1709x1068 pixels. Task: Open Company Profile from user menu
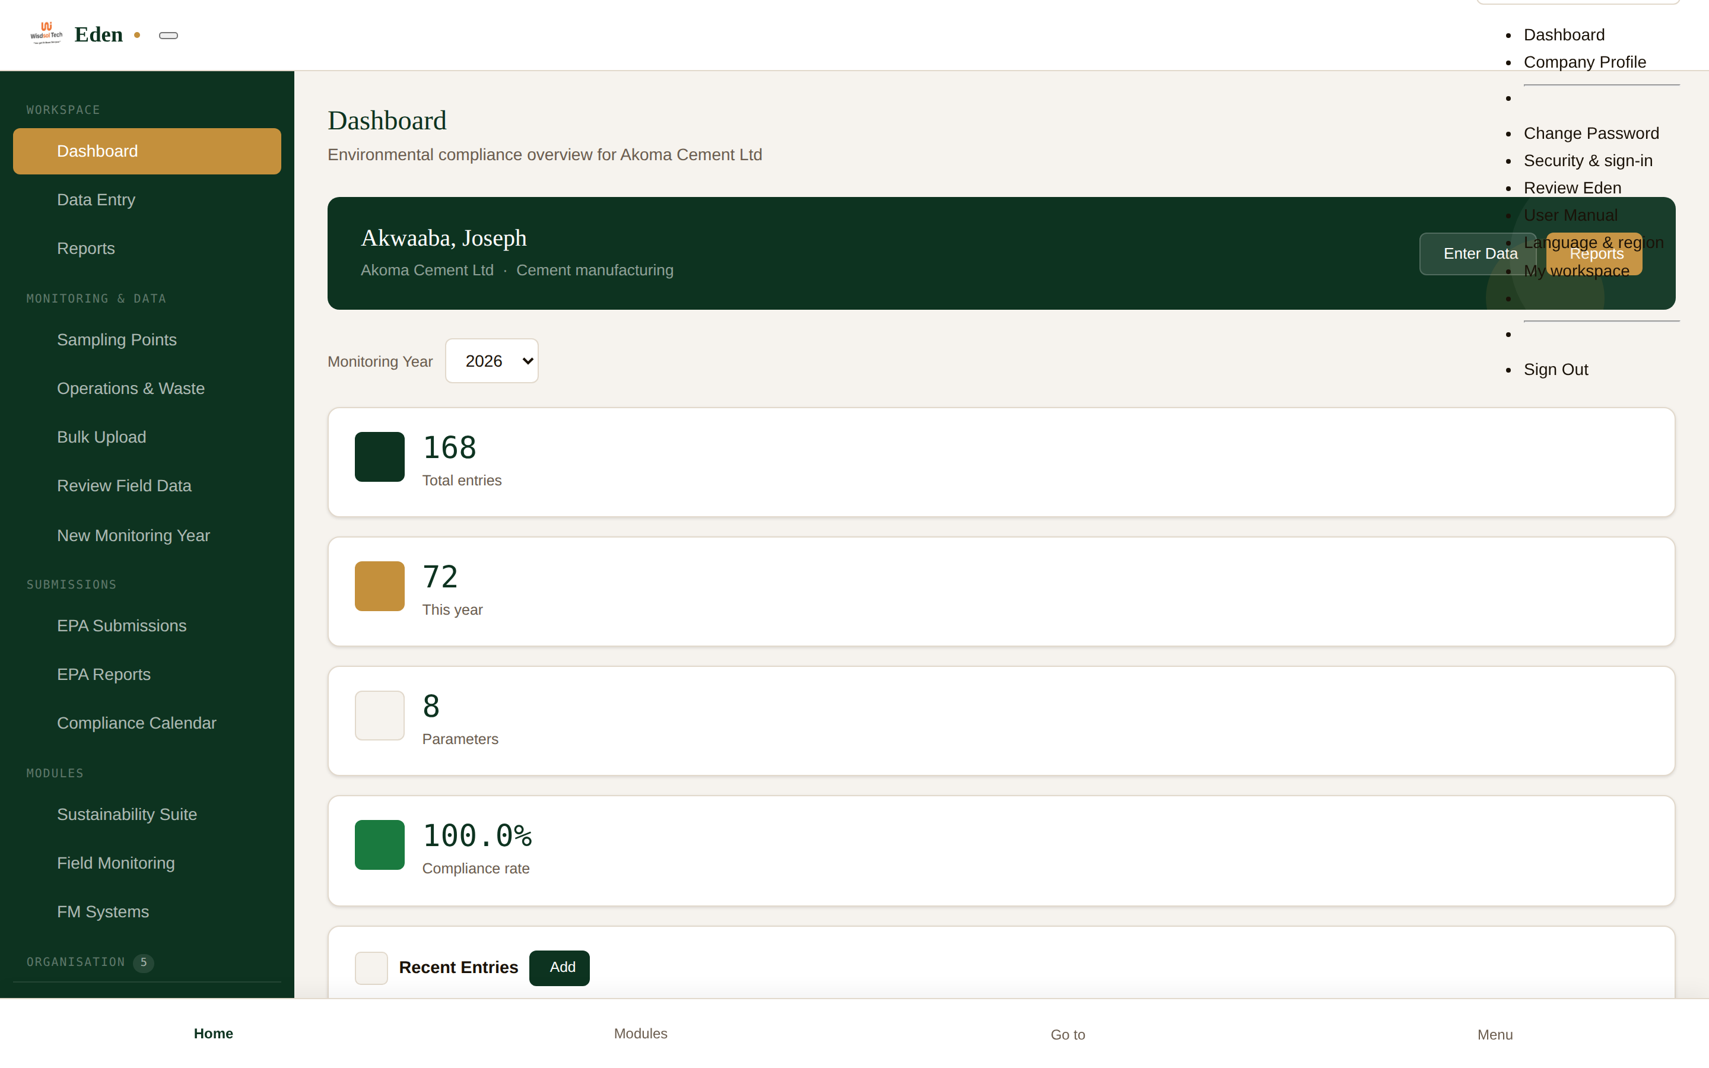tap(1585, 62)
